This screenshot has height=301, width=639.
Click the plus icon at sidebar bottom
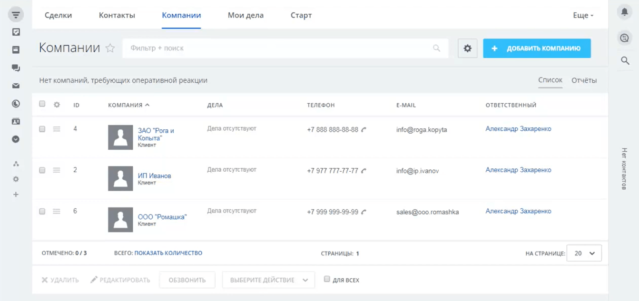(x=16, y=194)
